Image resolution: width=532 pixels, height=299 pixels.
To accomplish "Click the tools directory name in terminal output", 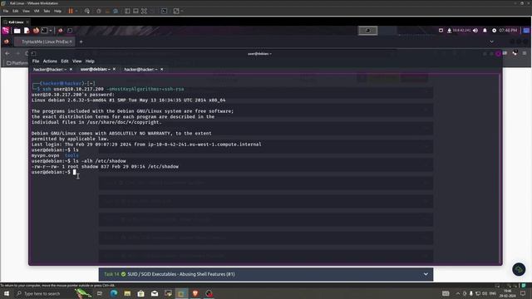I will point(71,155).
